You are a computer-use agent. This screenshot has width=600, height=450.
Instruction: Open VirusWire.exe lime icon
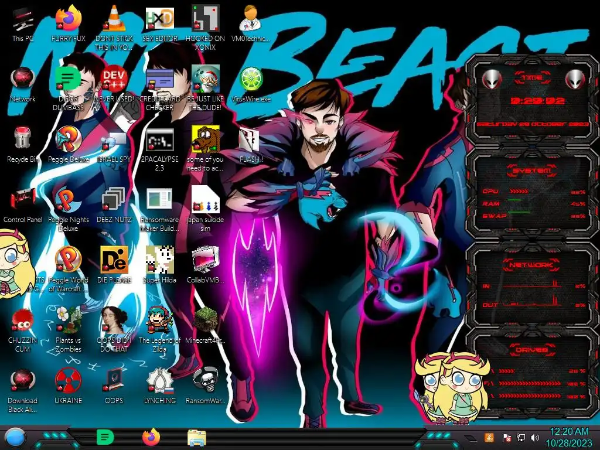coord(251,84)
